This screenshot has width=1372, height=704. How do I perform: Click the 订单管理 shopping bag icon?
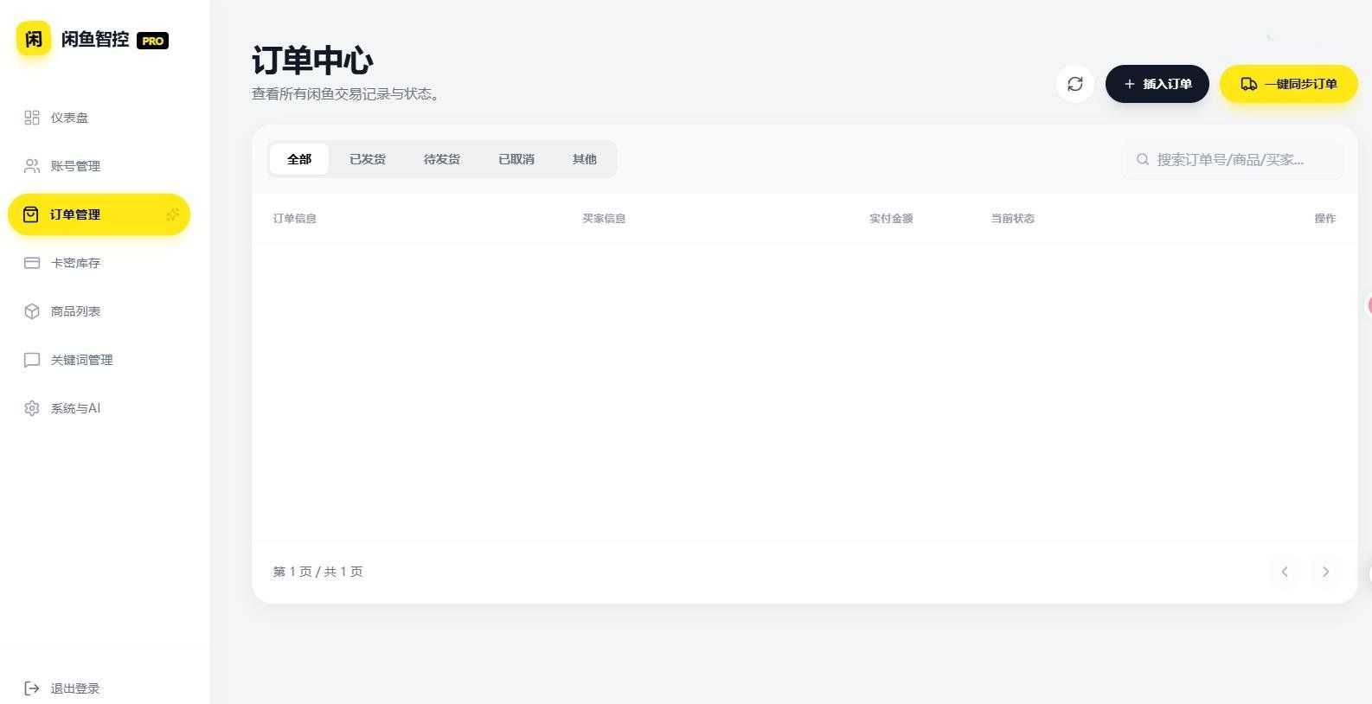tap(31, 214)
